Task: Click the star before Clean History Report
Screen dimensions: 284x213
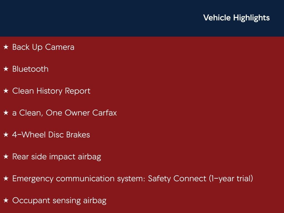Action: 6,91
